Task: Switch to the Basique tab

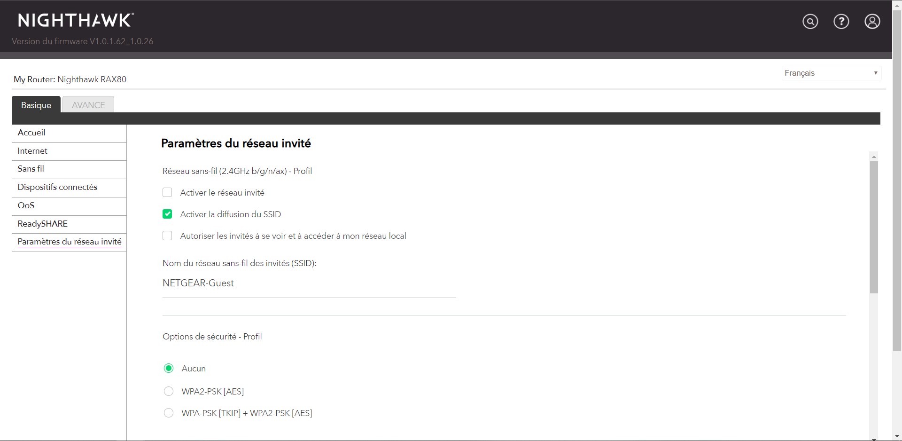Action: (x=36, y=105)
